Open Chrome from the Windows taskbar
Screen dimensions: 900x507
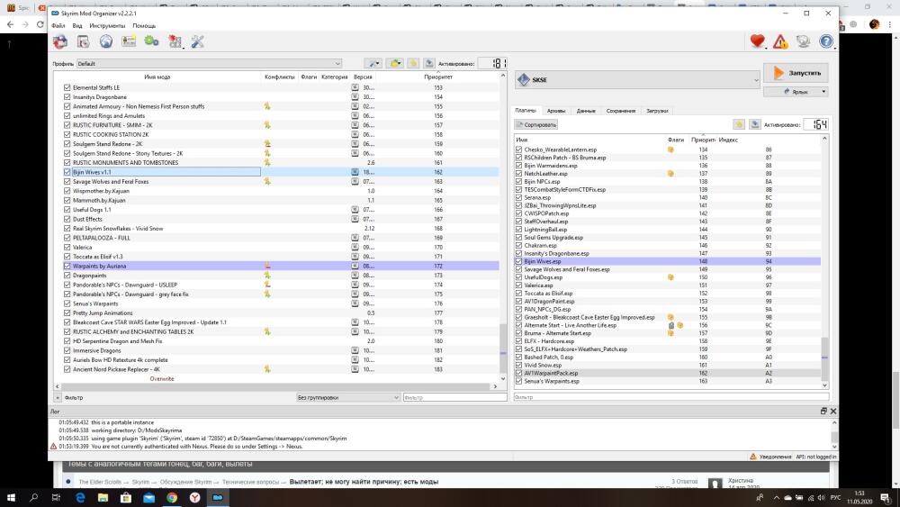tap(172, 497)
